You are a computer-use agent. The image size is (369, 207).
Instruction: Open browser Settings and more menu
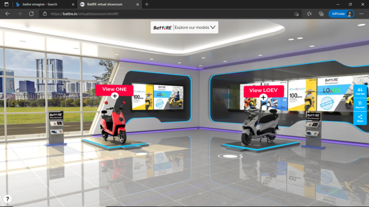click(361, 14)
